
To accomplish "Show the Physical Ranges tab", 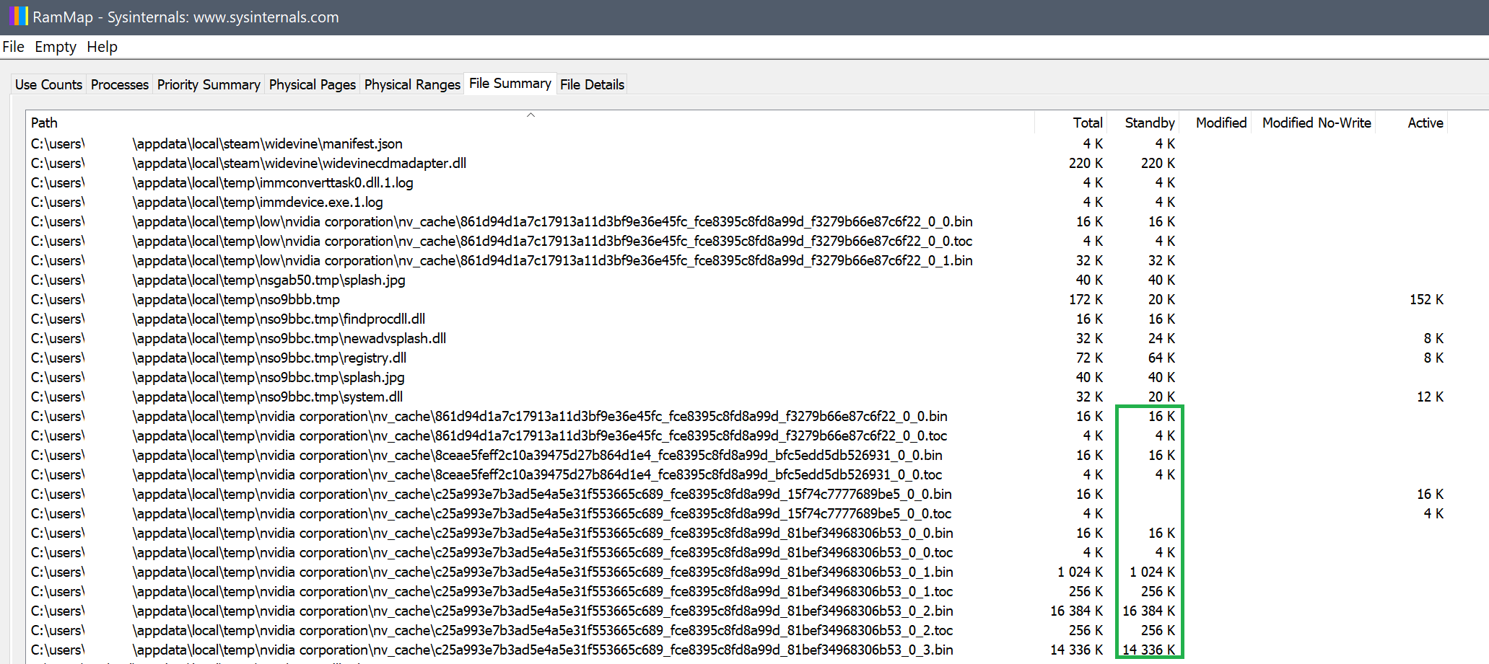I will [412, 84].
